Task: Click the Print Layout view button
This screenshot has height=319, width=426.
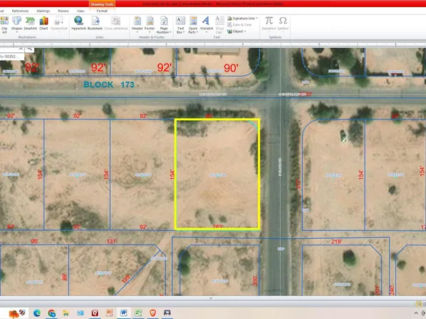Action: click(x=419, y=304)
